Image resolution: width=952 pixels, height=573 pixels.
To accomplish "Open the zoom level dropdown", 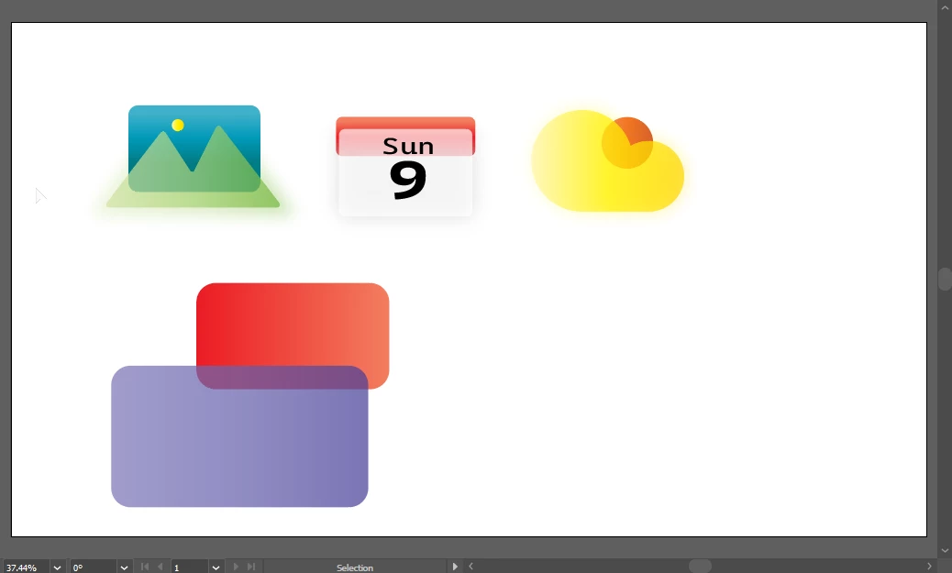I will coord(57,567).
